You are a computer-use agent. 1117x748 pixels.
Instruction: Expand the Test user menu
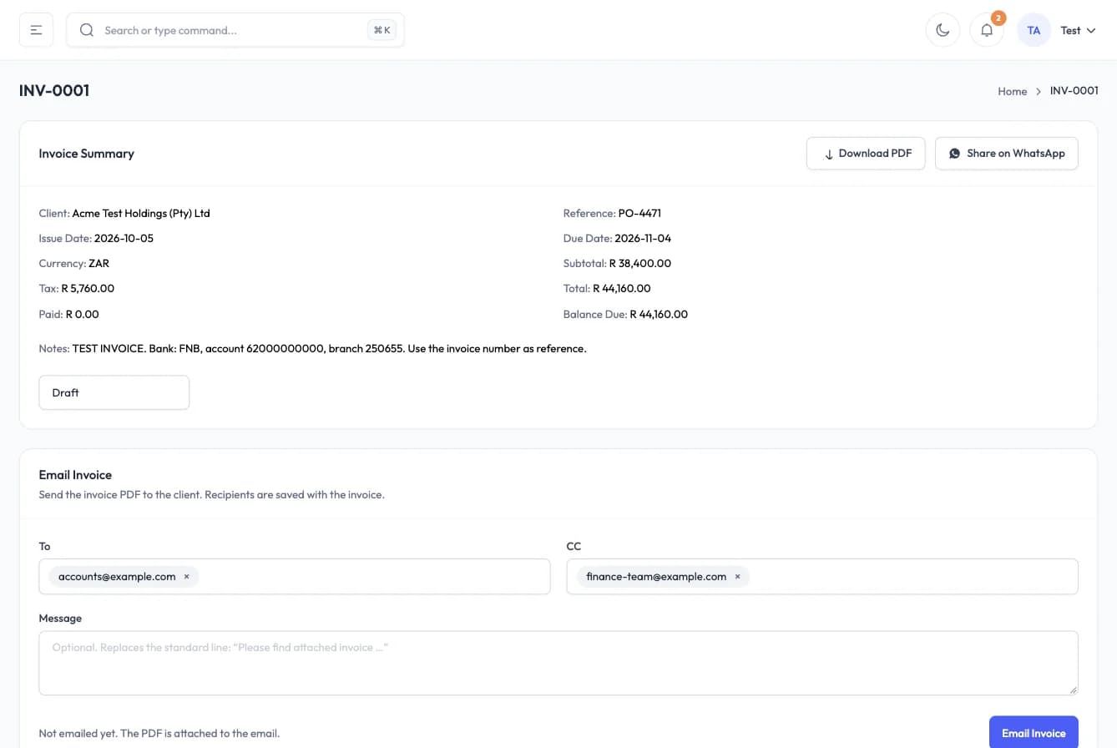click(1078, 30)
